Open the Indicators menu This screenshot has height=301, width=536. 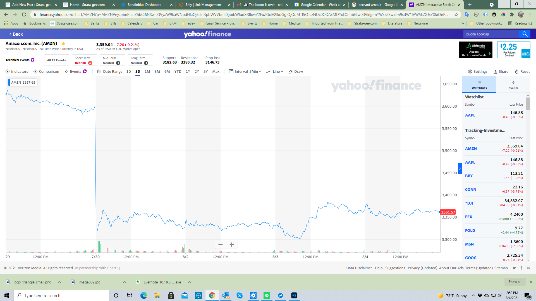(x=17, y=72)
